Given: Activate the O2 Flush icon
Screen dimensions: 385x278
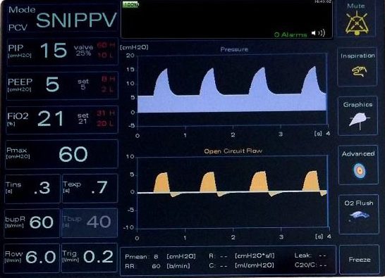Looking at the screenshot, I should 359,215.
